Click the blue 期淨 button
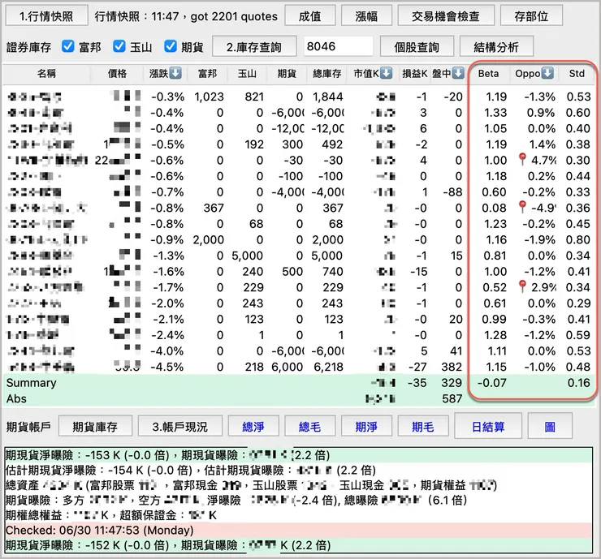 click(x=366, y=427)
